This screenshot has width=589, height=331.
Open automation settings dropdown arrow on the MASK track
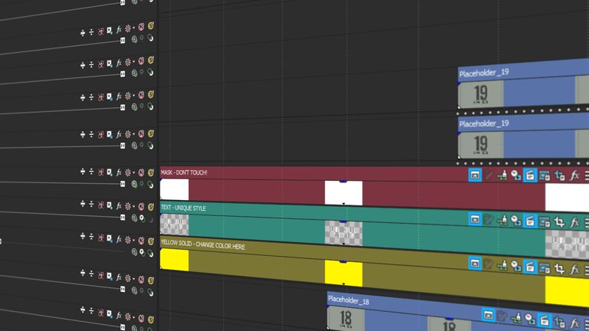(133, 172)
